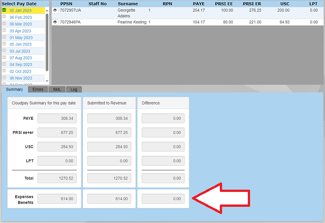The width and height of the screenshot is (325, 223).
Task: Click the Submitted to Revenue Total field
Action: 109,178
